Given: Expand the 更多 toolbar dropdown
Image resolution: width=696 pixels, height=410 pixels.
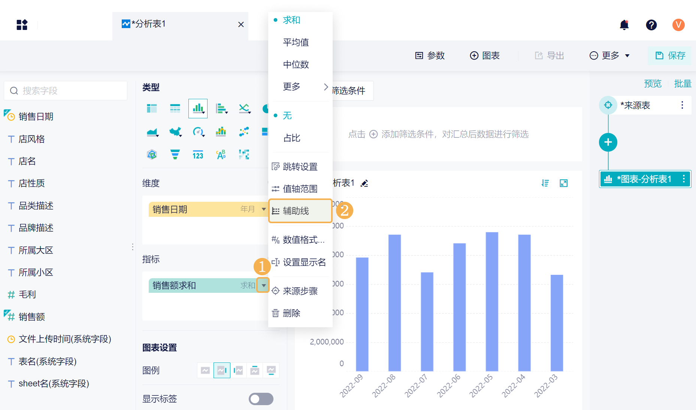Looking at the screenshot, I should [609, 55].
